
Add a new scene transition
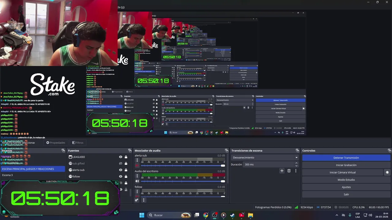pos(282,171)
